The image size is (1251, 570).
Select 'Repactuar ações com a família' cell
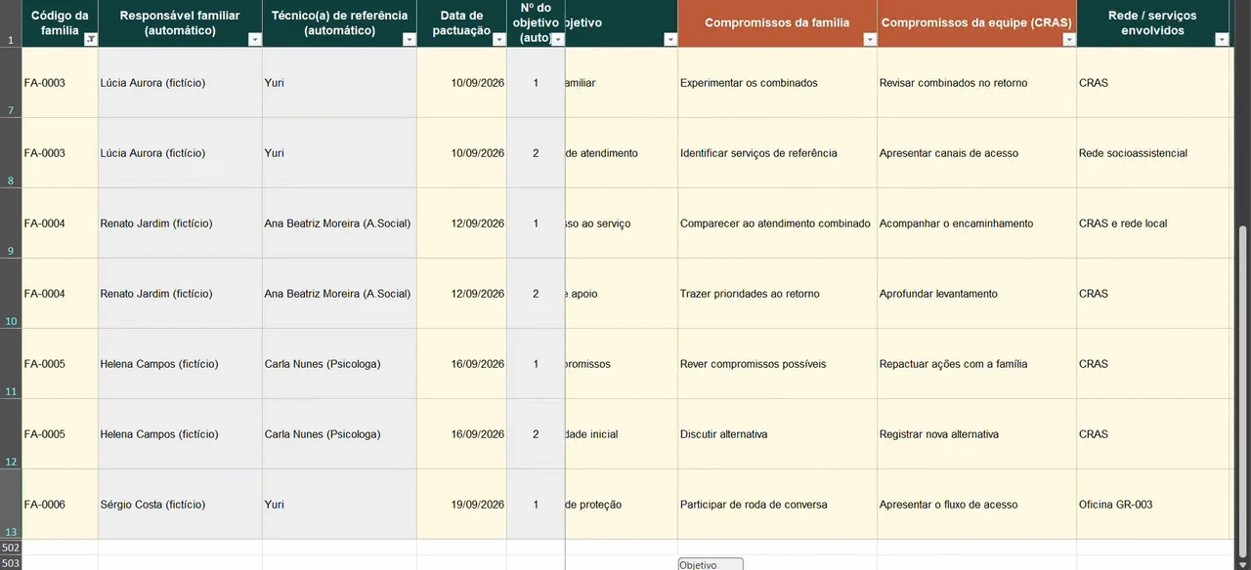(976, 364)
